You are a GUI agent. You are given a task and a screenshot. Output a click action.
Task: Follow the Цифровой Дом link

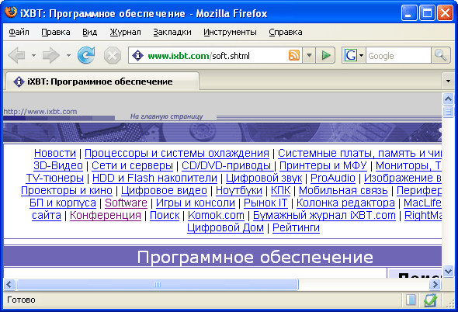pyautogui.click(x=225, y=227)
